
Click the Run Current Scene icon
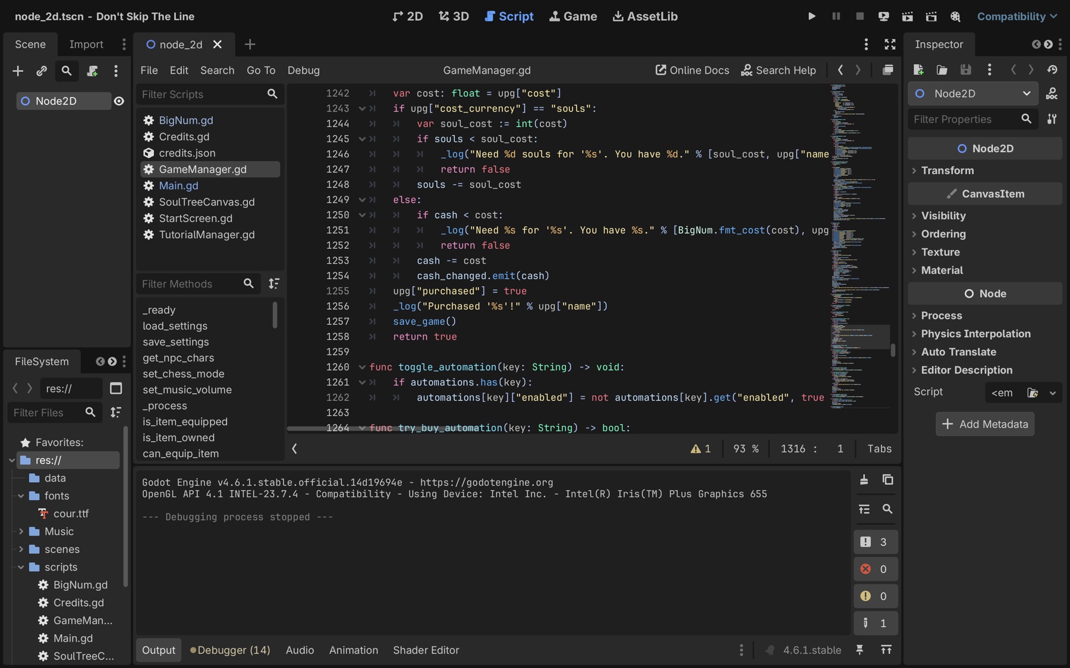pyautogui.click(x=907, y=16)
